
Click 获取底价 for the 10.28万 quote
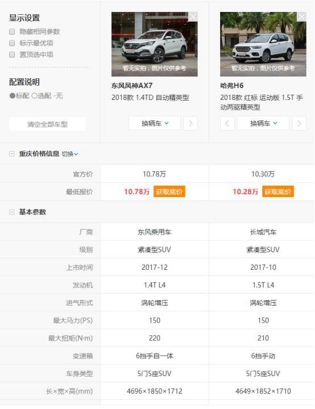point(278,192)
